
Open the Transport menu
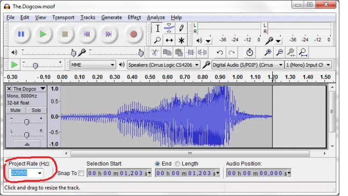click(63, 17)
